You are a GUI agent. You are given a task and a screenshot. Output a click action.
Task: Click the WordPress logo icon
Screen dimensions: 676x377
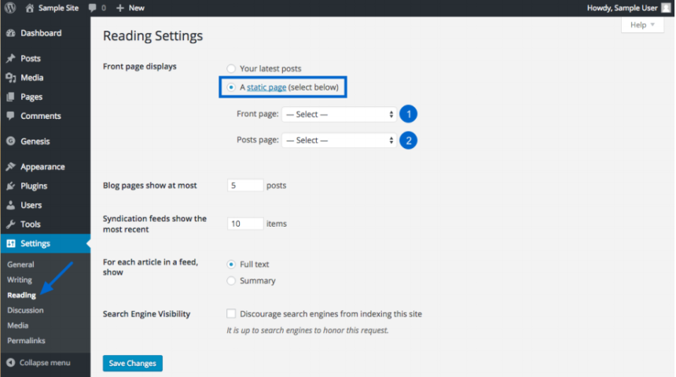click(10, 8)
